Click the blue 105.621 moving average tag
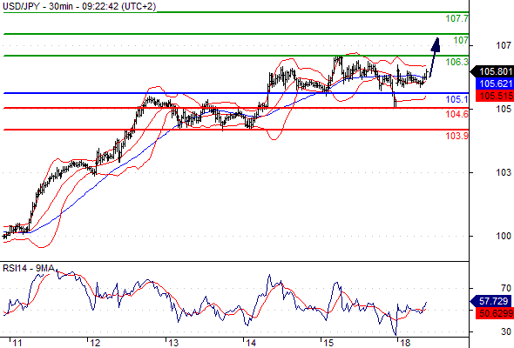This screenshot has height=348, width=514. pyautogui.click(x=494, y=84)
